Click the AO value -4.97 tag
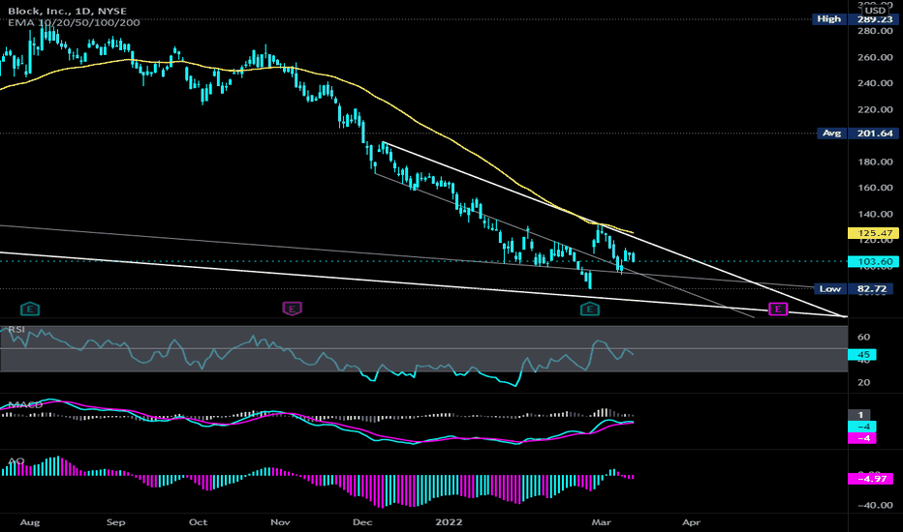This screenshot has width=903, height=532. [870, 479]
